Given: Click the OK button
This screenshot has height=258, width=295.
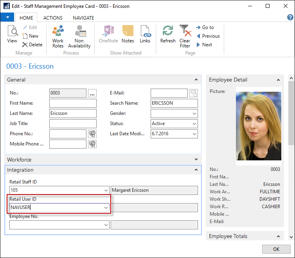Looking at the screenshot, I should tap(276, 249).
